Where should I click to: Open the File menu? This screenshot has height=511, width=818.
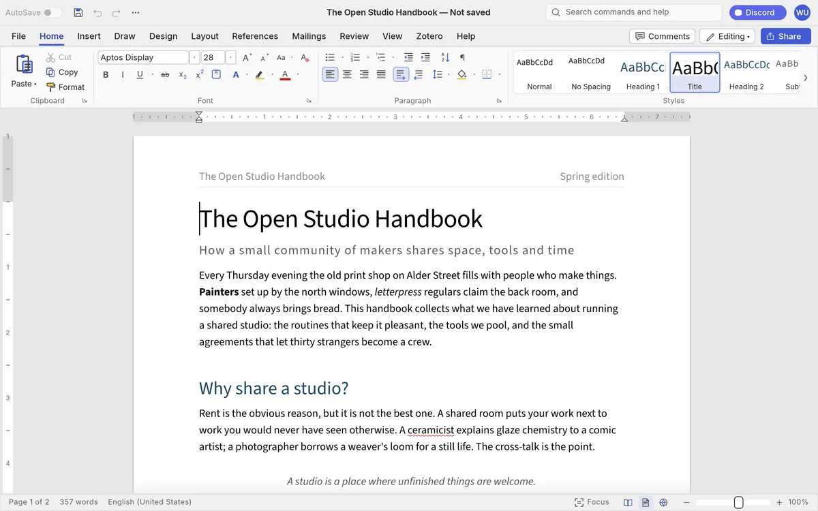click(x=18, y=36)
